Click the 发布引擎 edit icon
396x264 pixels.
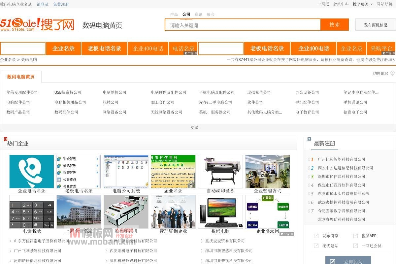click(316, 236)
